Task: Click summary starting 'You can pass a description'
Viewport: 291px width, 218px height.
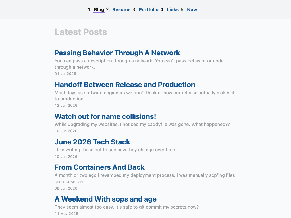Action: [x=139, y=64]
